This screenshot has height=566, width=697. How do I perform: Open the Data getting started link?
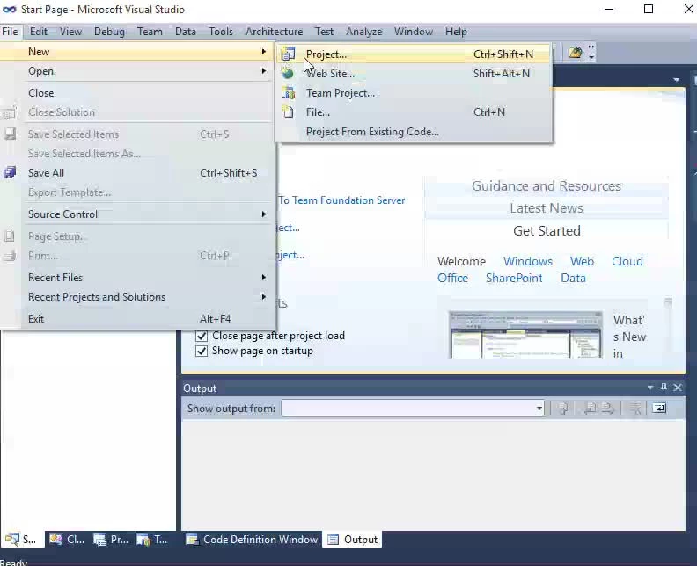(574, 278)
